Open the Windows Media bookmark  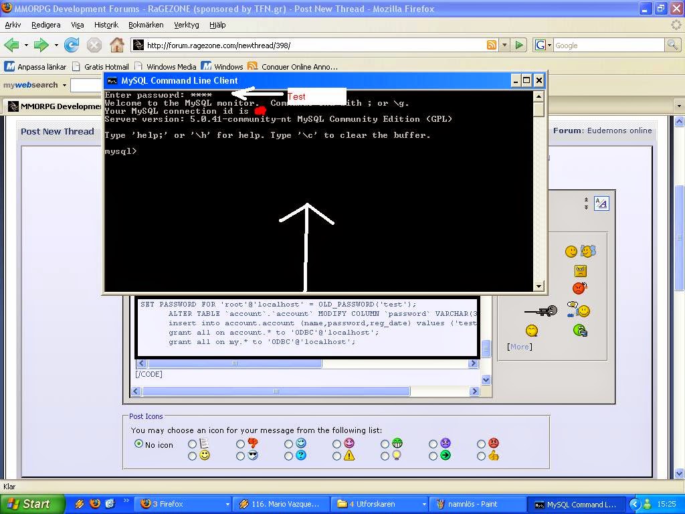click(x=166, y=66)
